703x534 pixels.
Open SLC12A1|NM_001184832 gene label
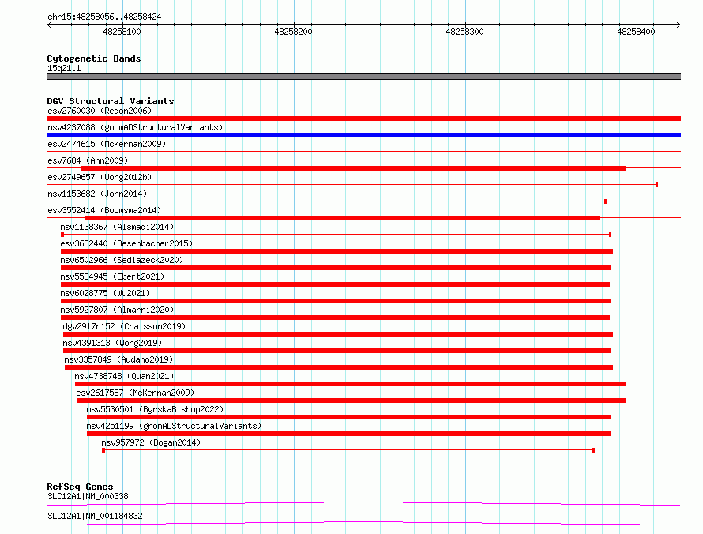95,516
